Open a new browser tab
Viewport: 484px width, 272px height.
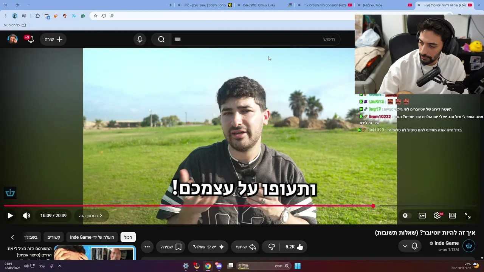click(x=170, y=5)
